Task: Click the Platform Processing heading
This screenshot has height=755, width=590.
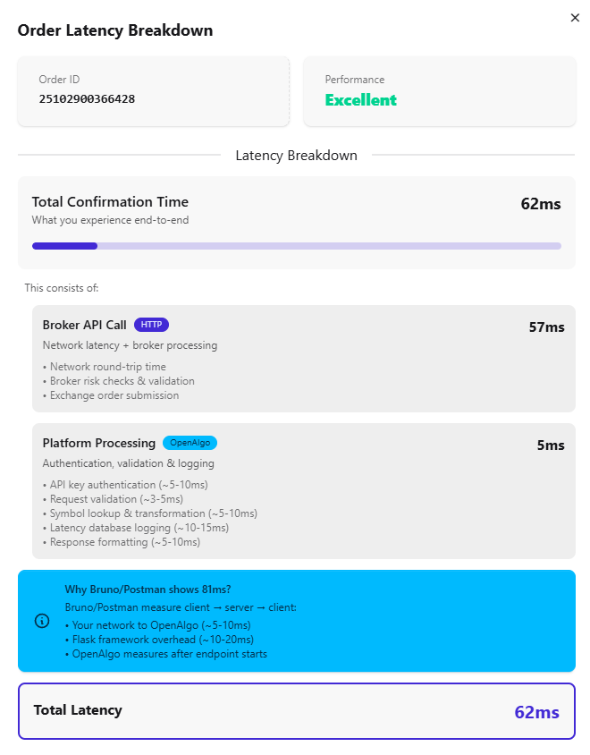Action: (98, 443)
